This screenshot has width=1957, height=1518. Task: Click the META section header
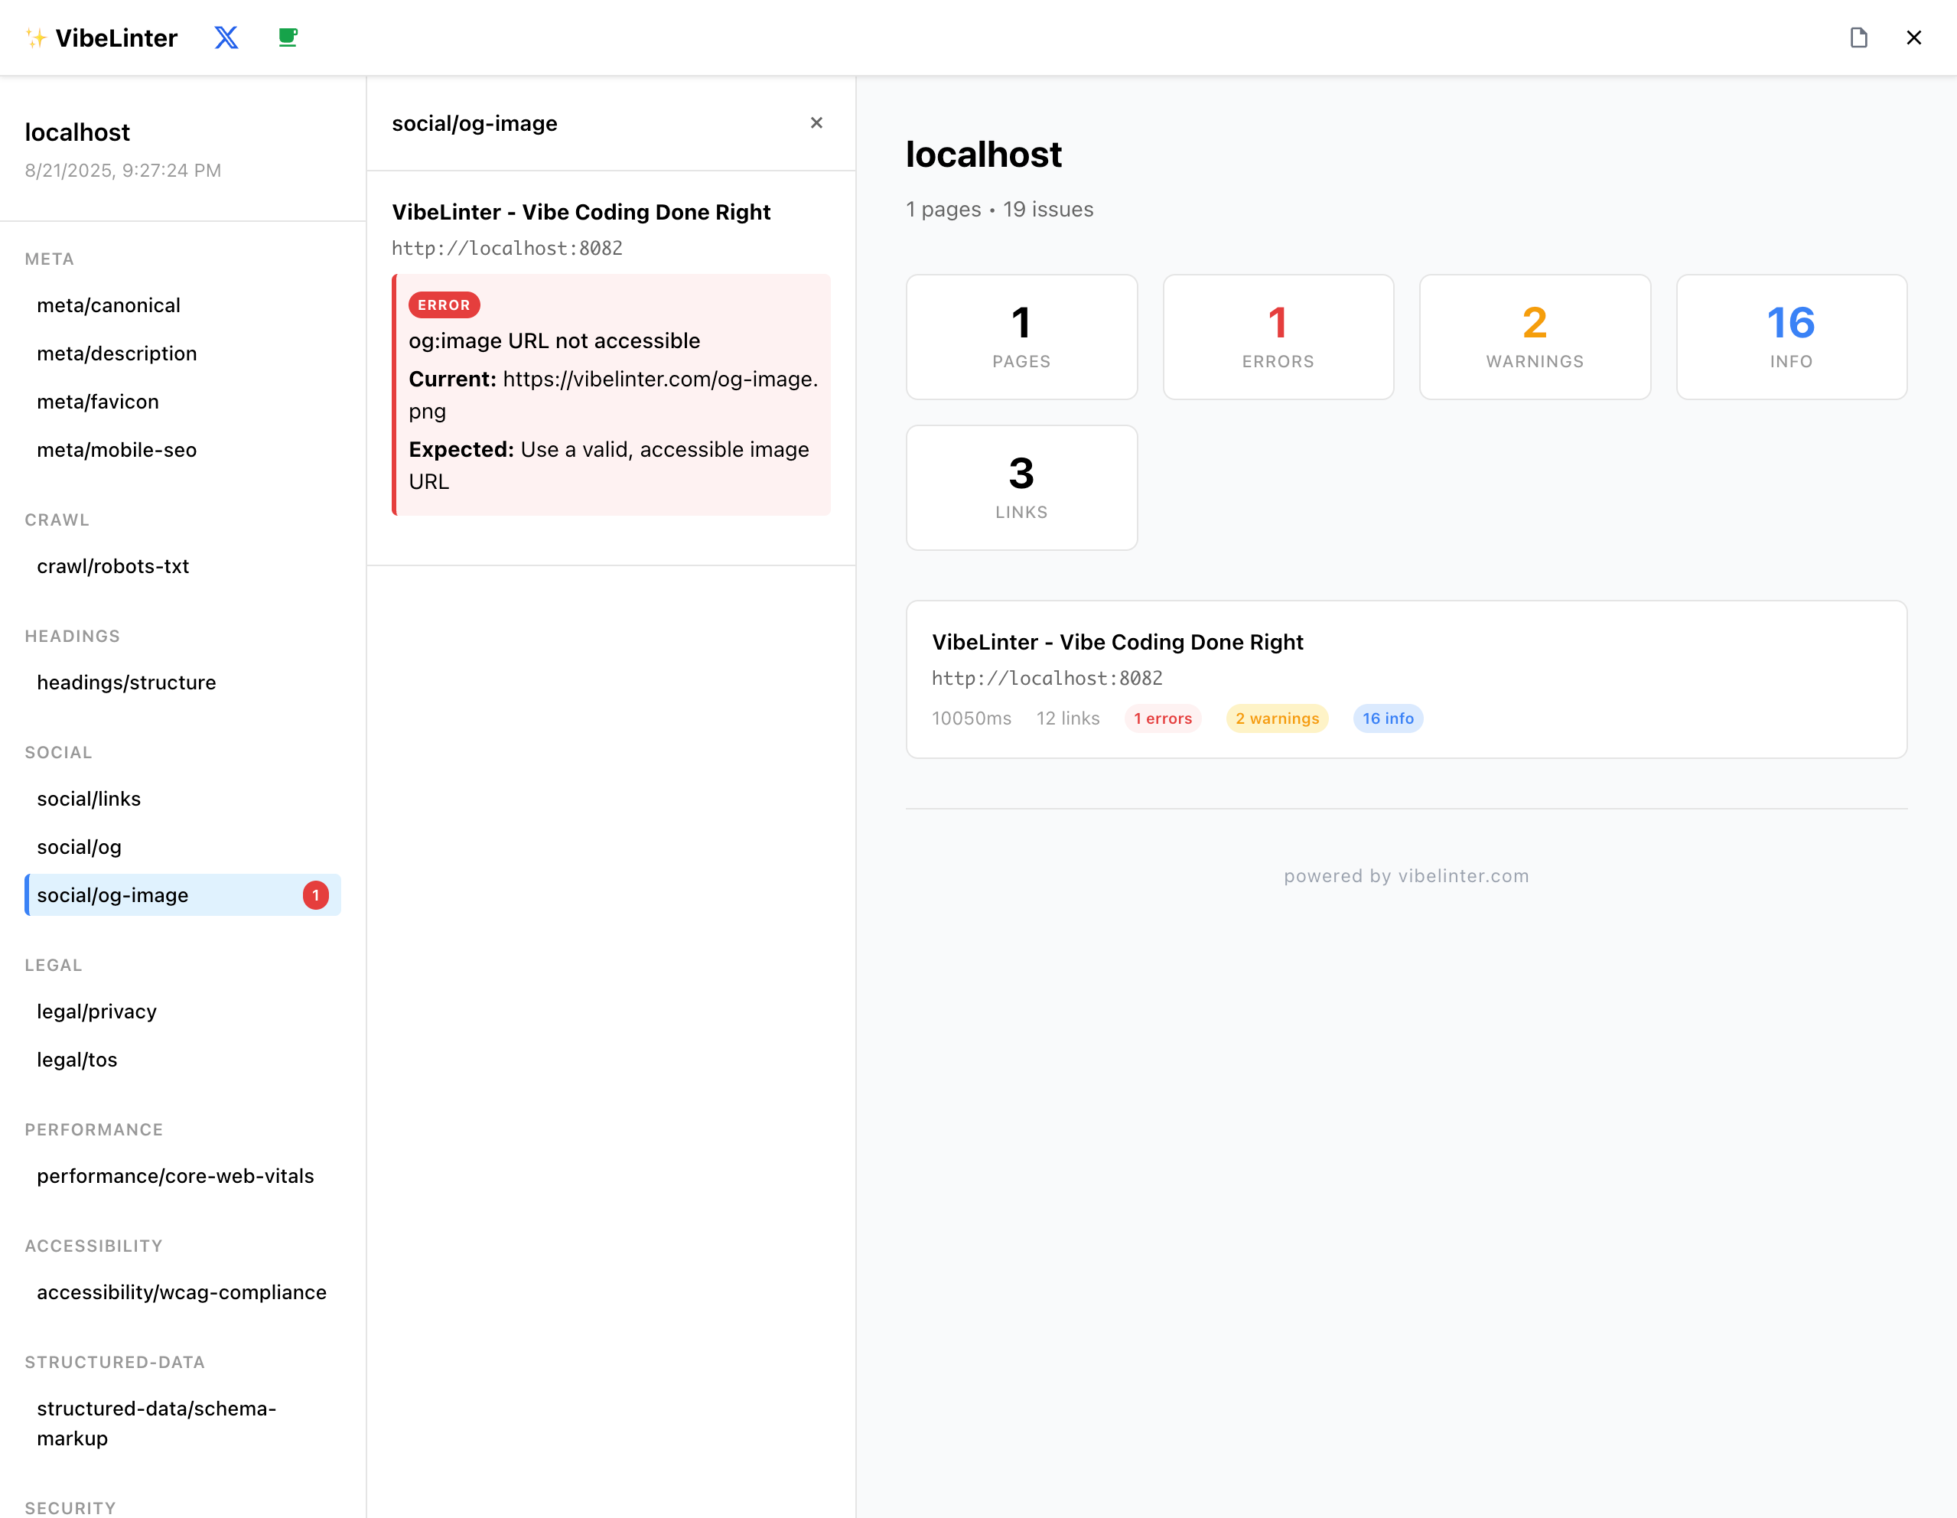point(49,260)
